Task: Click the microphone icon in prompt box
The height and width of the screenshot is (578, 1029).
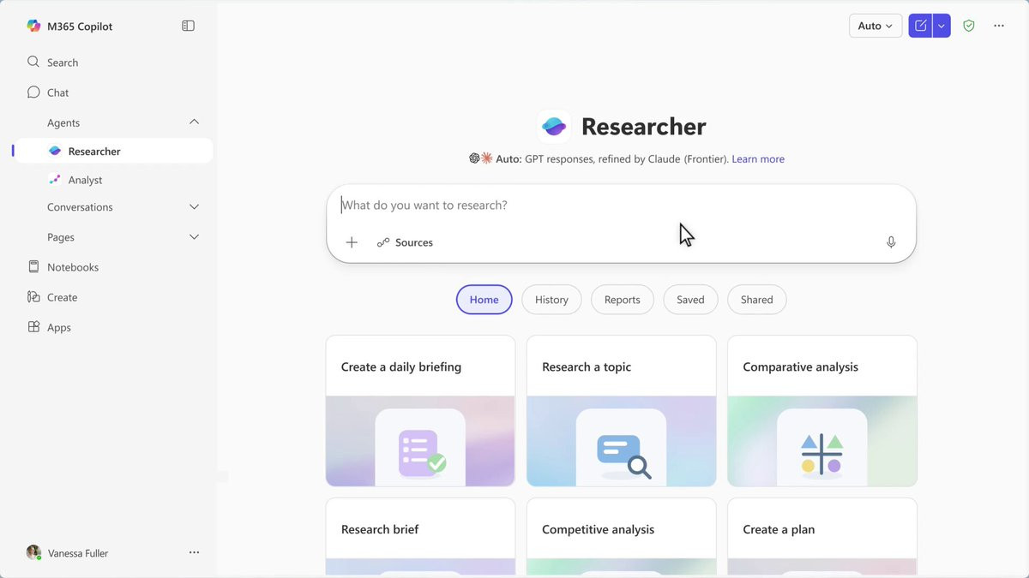Action: coord(891,242)
